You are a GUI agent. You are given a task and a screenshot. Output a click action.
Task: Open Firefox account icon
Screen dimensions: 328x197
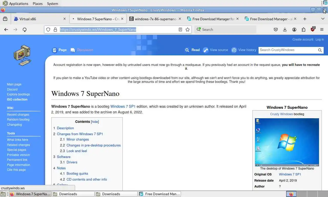[x=294, y=29]
